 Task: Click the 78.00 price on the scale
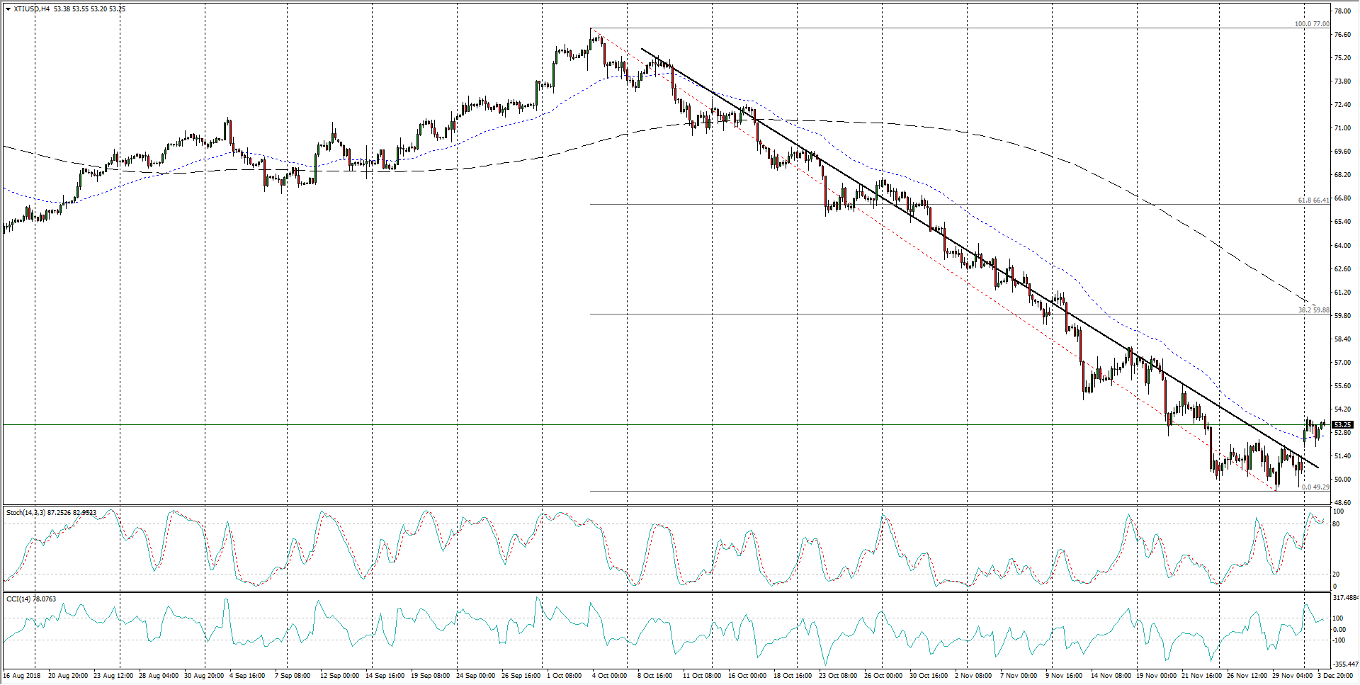pos(1342,11)
